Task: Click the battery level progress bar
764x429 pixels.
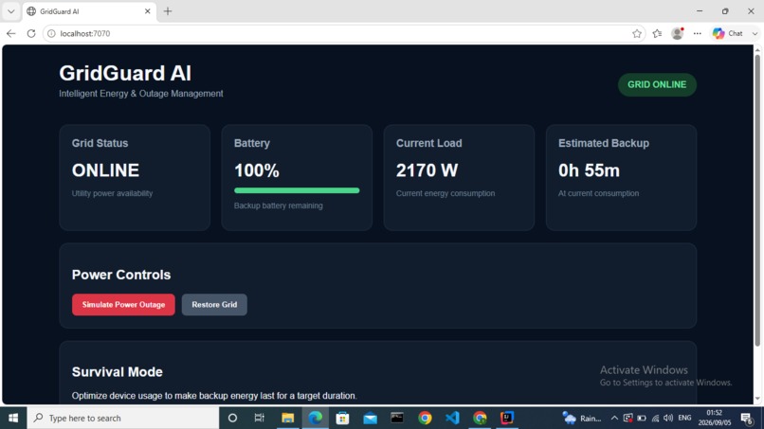Action: point(297,190)
